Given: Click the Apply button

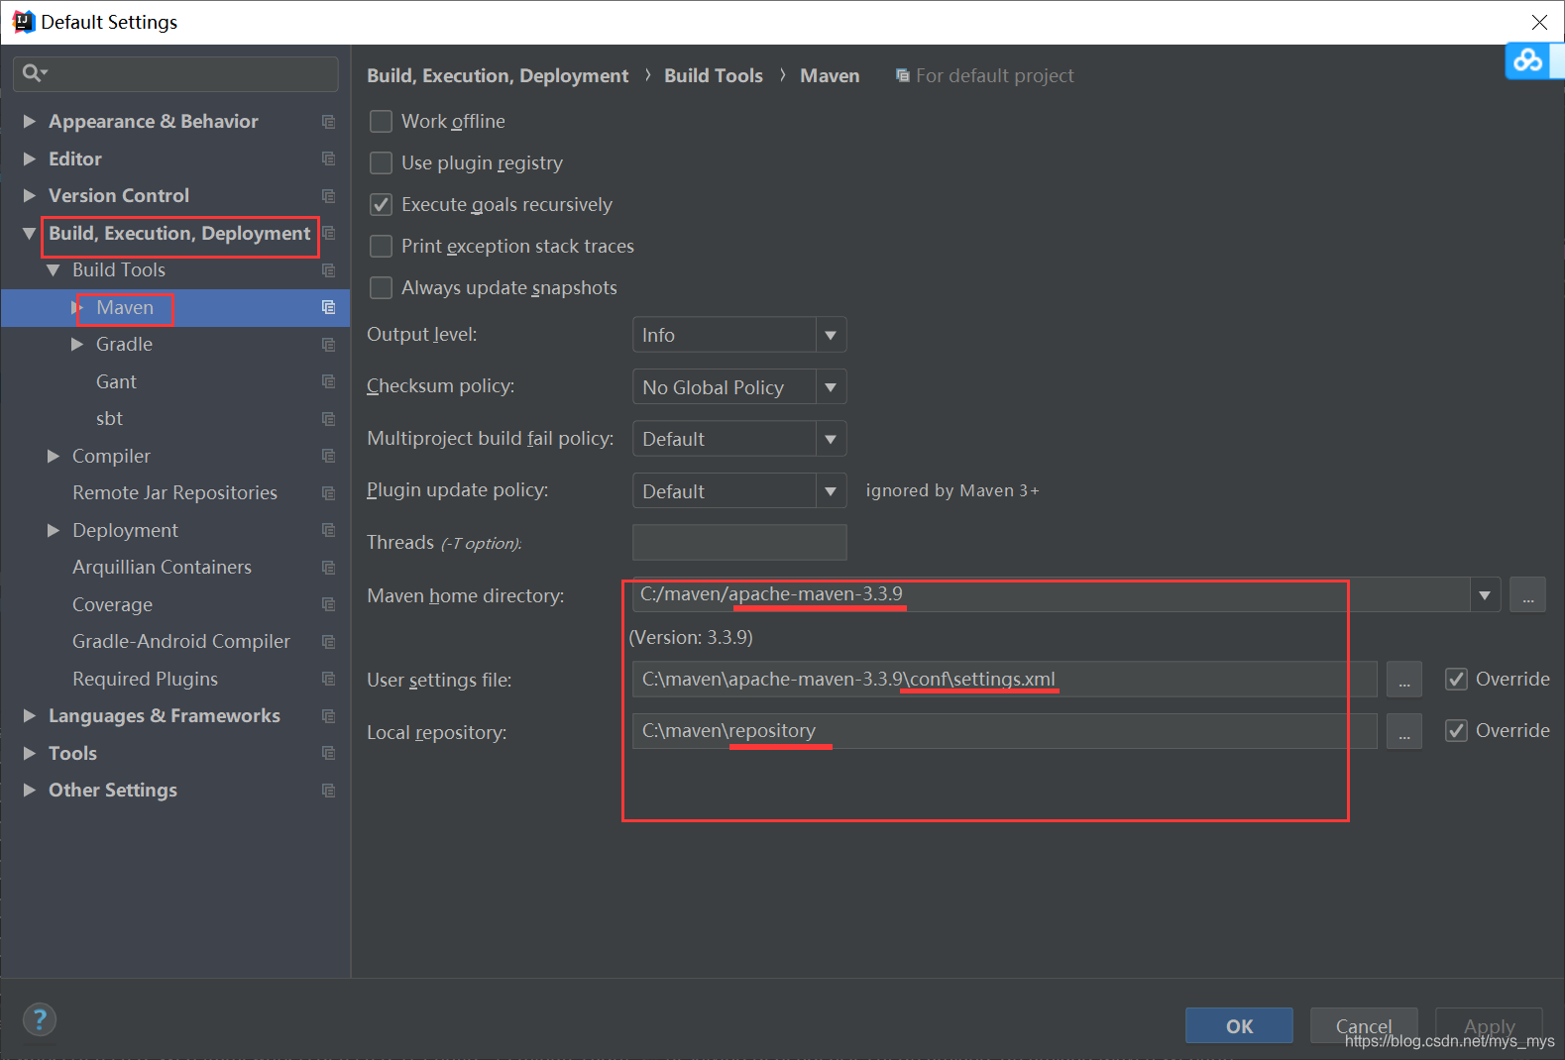Looking at the screenshot, I should coord(1489,1026).
